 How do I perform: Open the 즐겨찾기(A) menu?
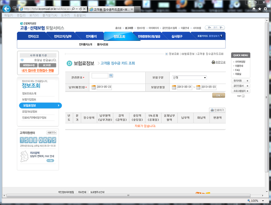pyautogui.click(x=50, y=15)
